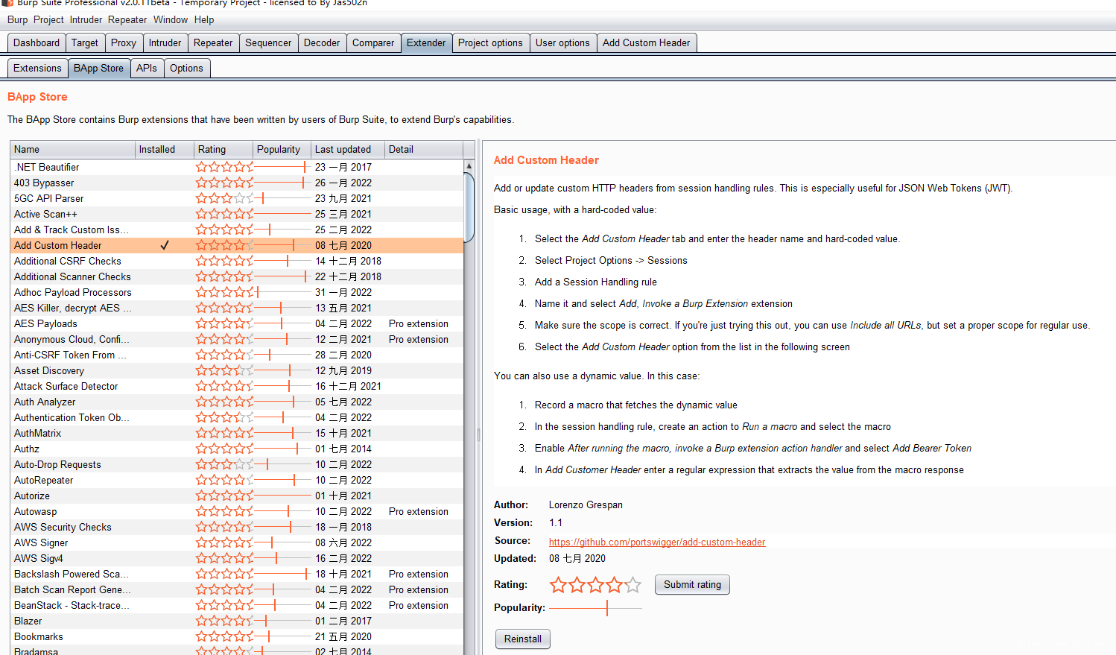Click the extension list vertical scrollbar
The image size is (1116, 655).
point(469,207)
